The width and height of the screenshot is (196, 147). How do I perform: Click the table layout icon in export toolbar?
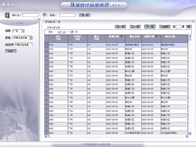(76, 32)
